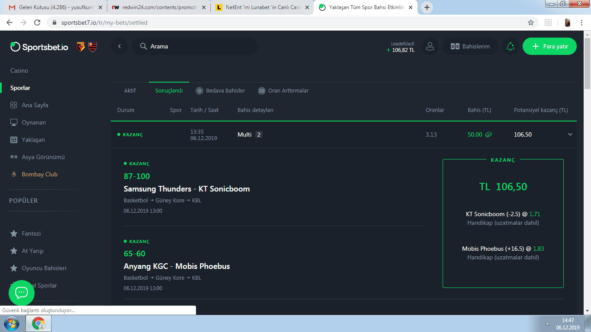Image resolution: width=591 pixels, height=332 pixels.
Task: Focus the Arama search field
Action: click(195, 46)
